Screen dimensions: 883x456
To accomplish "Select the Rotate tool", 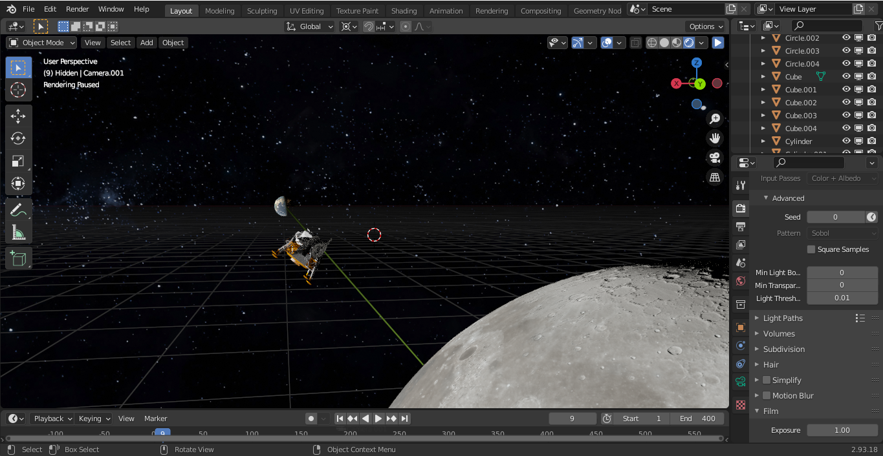I will coord(19,139).
